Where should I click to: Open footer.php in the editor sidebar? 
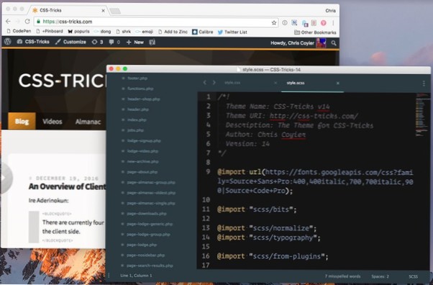click(x=137, y=78)
